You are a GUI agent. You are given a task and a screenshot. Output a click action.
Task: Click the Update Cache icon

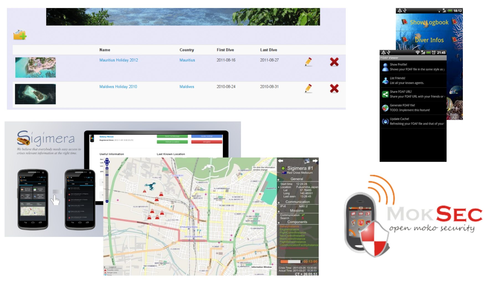point(385,121)
